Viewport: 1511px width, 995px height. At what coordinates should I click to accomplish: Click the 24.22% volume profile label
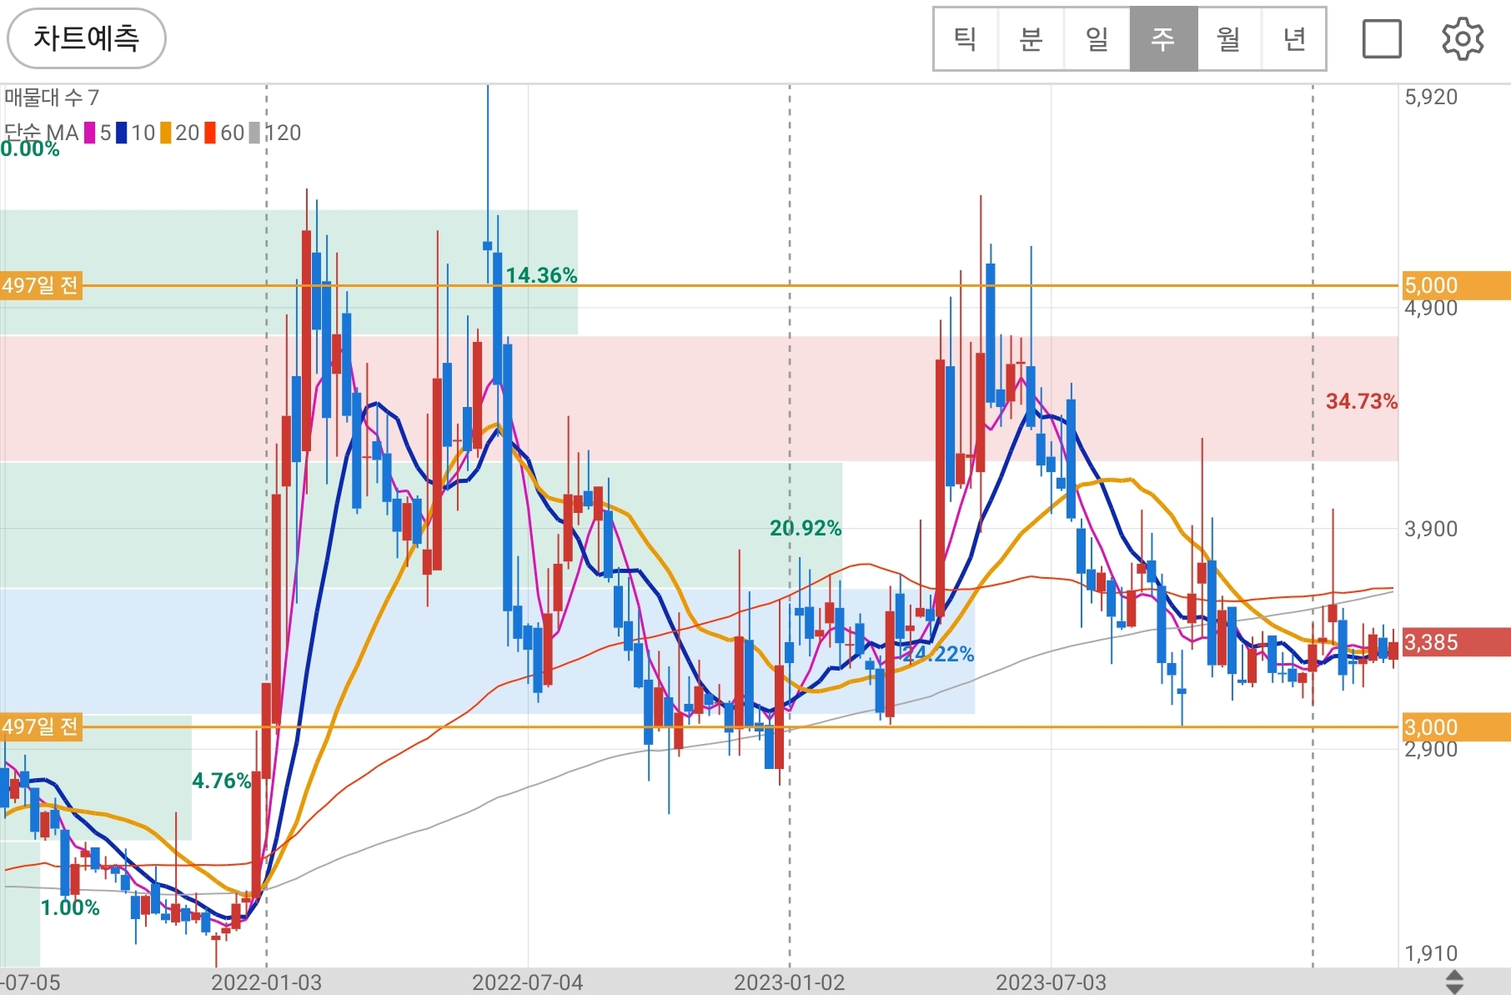point(938,654)
